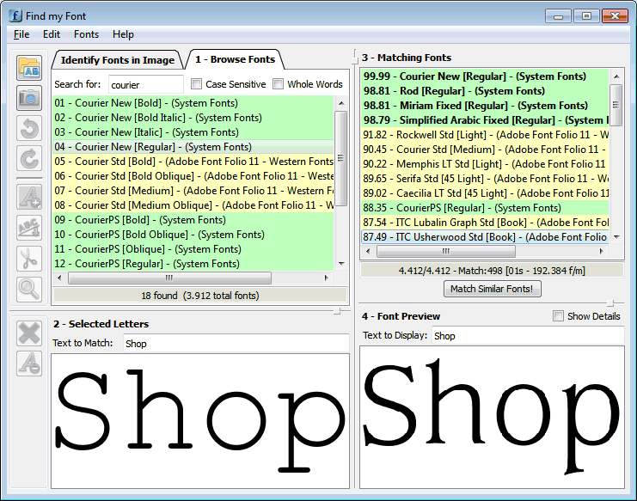The width and height of the screenshot is (637, 501).
Task: Click the add letter 'A plus' icon
Action: coord(29,197)
